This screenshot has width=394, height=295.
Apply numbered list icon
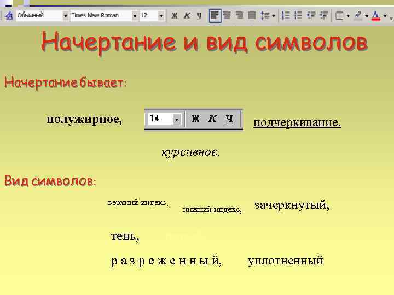click(x=286, y=15)
